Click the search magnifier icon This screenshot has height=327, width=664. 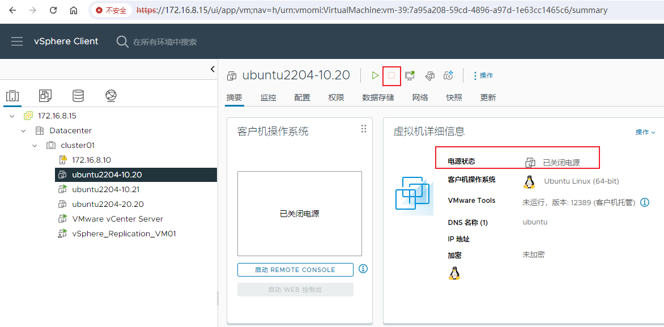click(122, 41)
